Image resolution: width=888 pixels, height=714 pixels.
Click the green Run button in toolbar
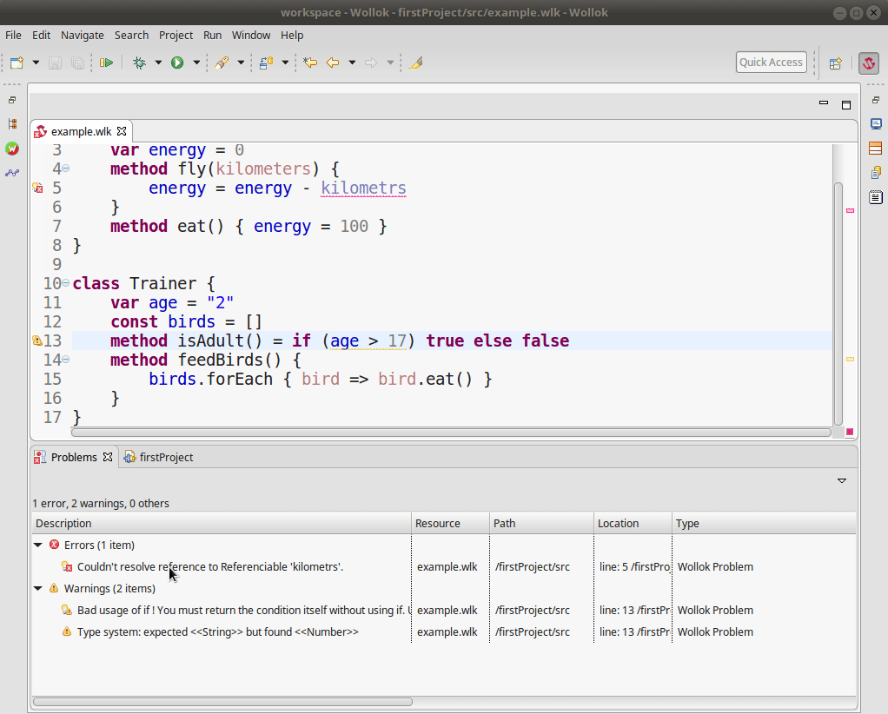pos(177,63)
